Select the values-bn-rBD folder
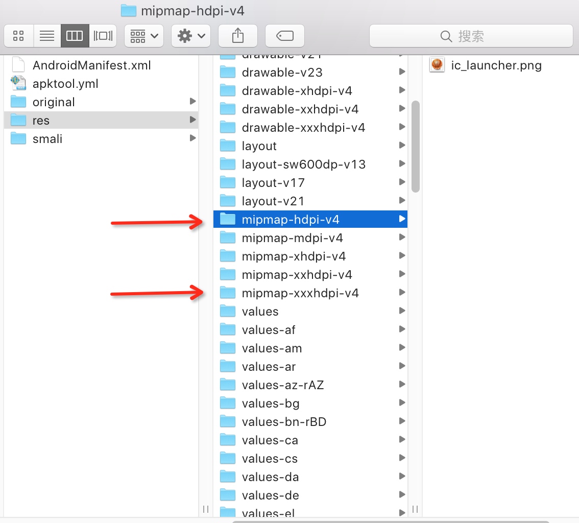 (310, 421)
